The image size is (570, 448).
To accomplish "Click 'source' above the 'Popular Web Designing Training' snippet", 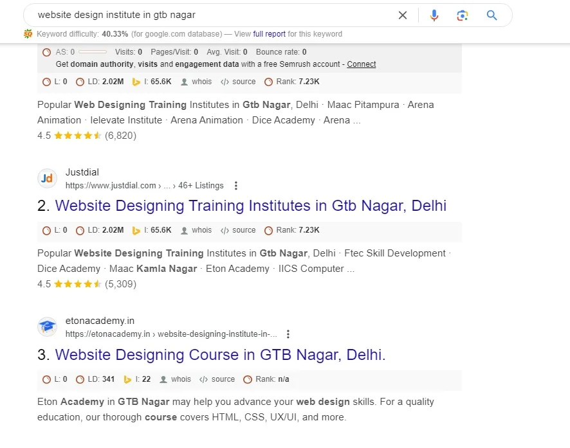I will (238, 82).
